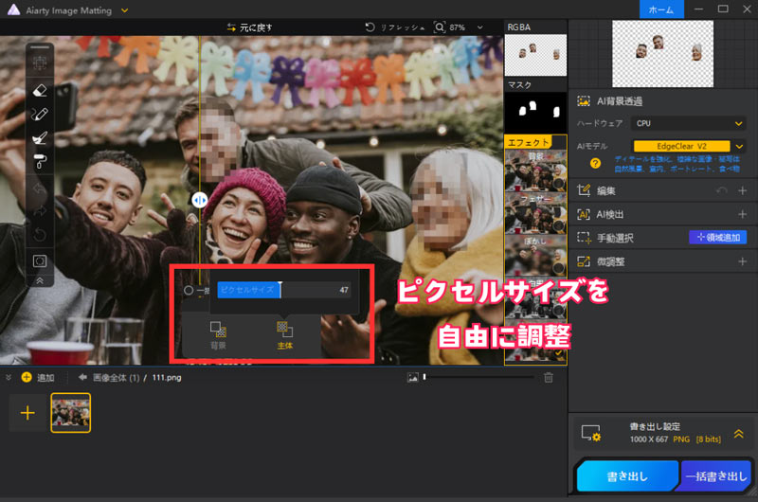Toggle the circle on the フェザー effect
This screenshot has height=502, width=758.
(x=559, y=225)
